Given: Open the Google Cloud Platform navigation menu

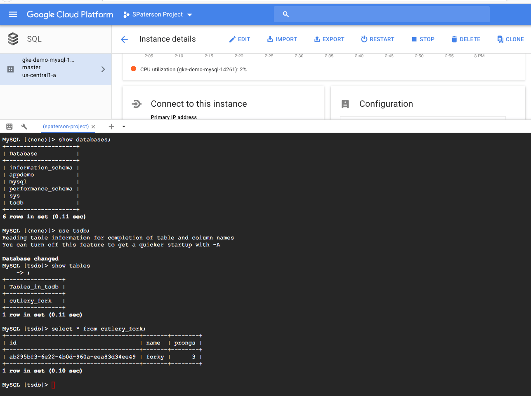Looking at the screenshot, I should coord(12,14).
